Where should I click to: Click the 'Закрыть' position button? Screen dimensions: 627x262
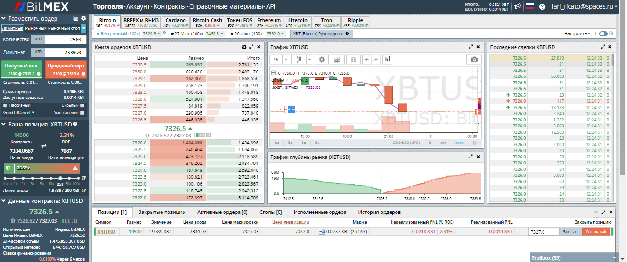tap(571, 232)
